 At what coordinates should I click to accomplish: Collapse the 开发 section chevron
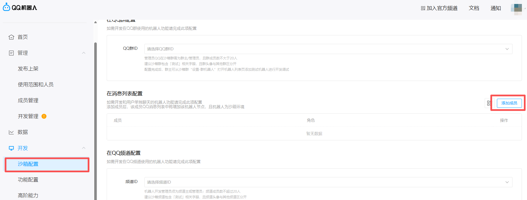pyautogui.click(x=84, y=148)
